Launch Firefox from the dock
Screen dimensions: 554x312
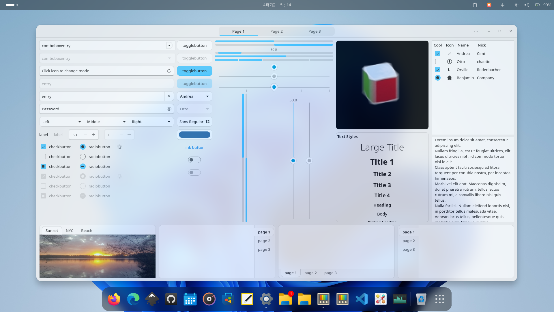point(114,299)
